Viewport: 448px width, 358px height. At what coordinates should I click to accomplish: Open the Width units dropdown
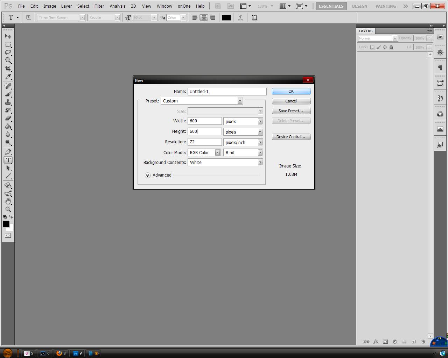243,121
